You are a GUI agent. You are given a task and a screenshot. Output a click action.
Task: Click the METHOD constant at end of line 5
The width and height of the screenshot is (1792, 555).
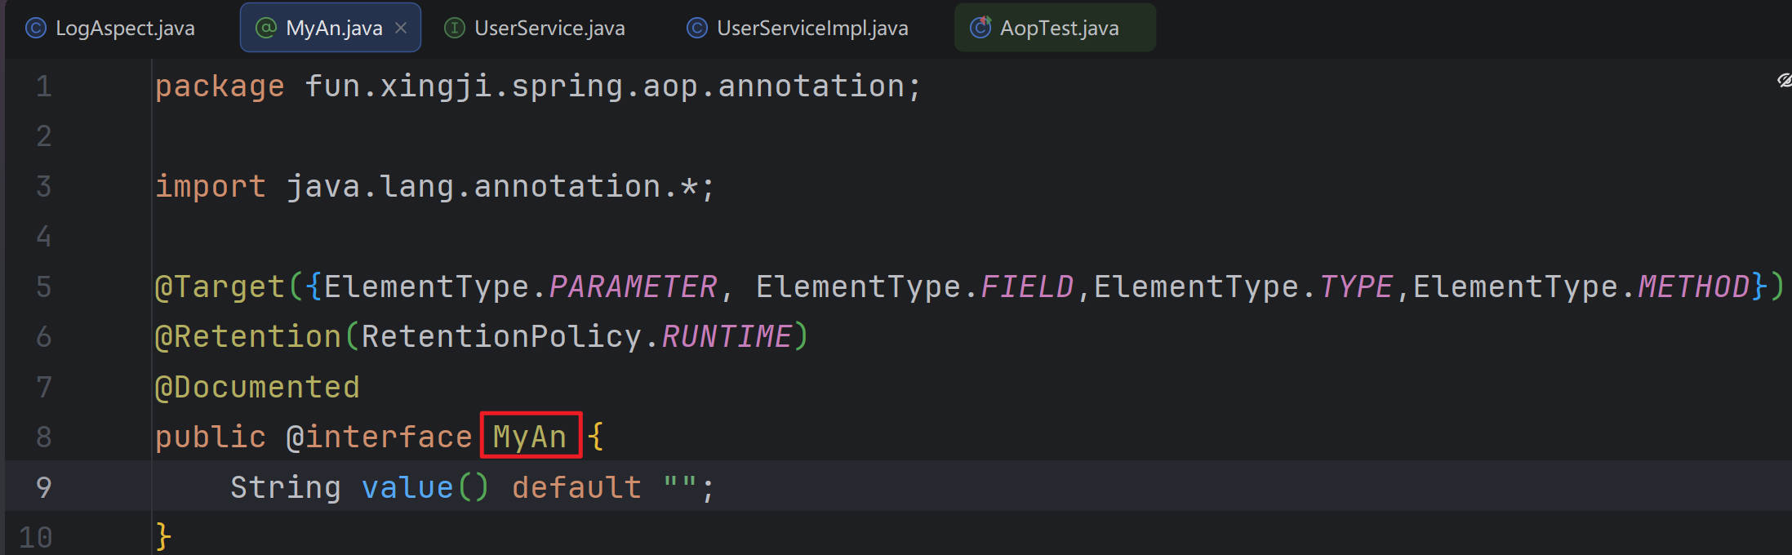(x=1693, y=286)
